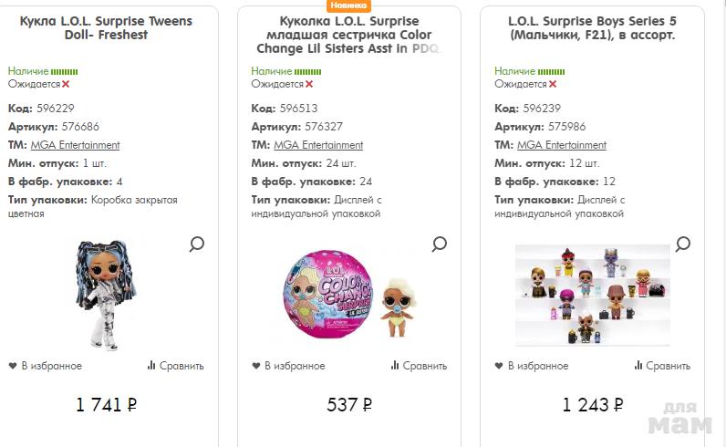Click compare chart icon for Color Change doll
Screen dimensions: 726x447
pos(395,366)
